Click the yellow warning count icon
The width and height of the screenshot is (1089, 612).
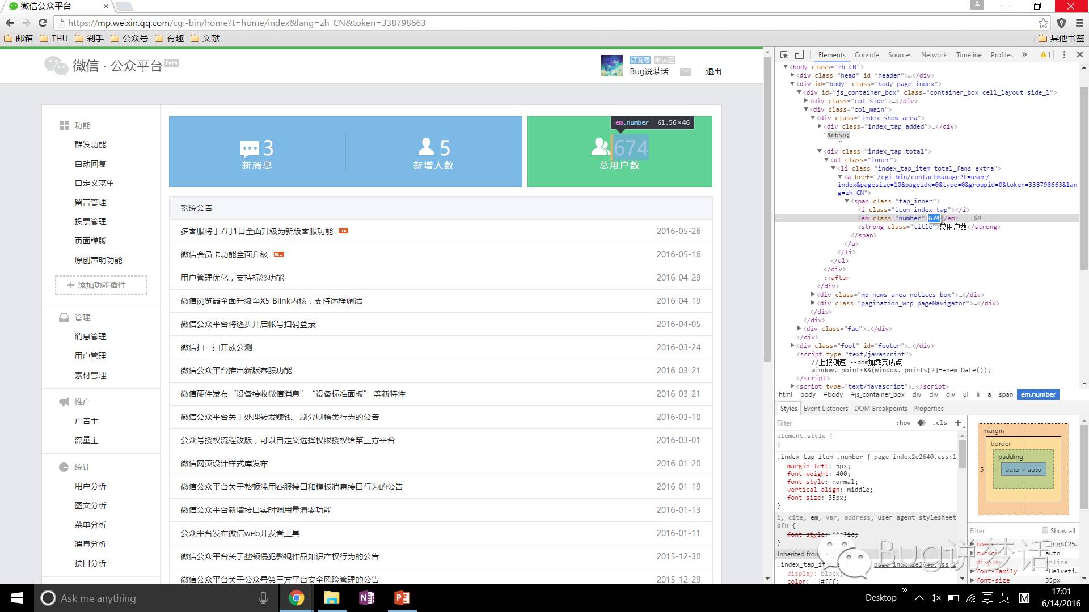click(x=1045, y=55)
